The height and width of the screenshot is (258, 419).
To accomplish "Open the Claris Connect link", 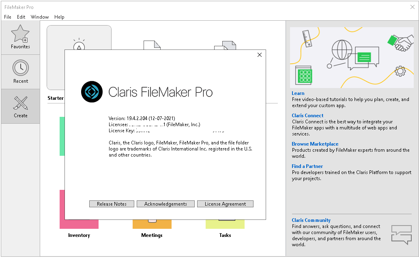I will (307, 116).
